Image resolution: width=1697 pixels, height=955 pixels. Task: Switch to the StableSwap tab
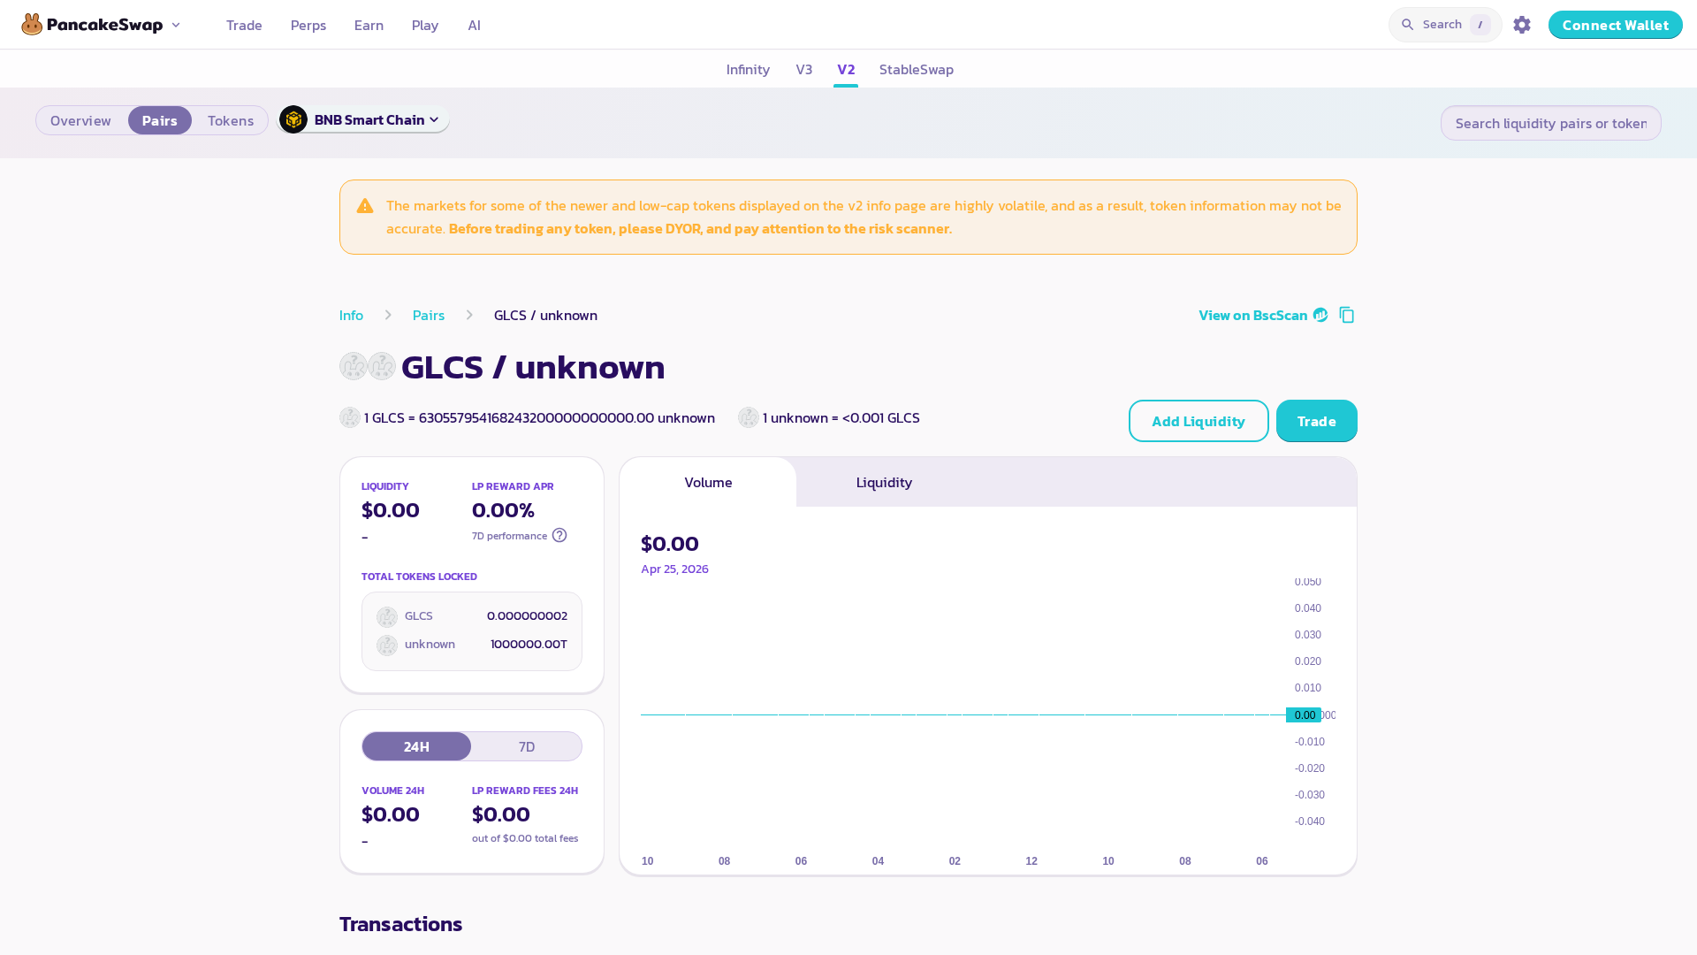[917, 69]
